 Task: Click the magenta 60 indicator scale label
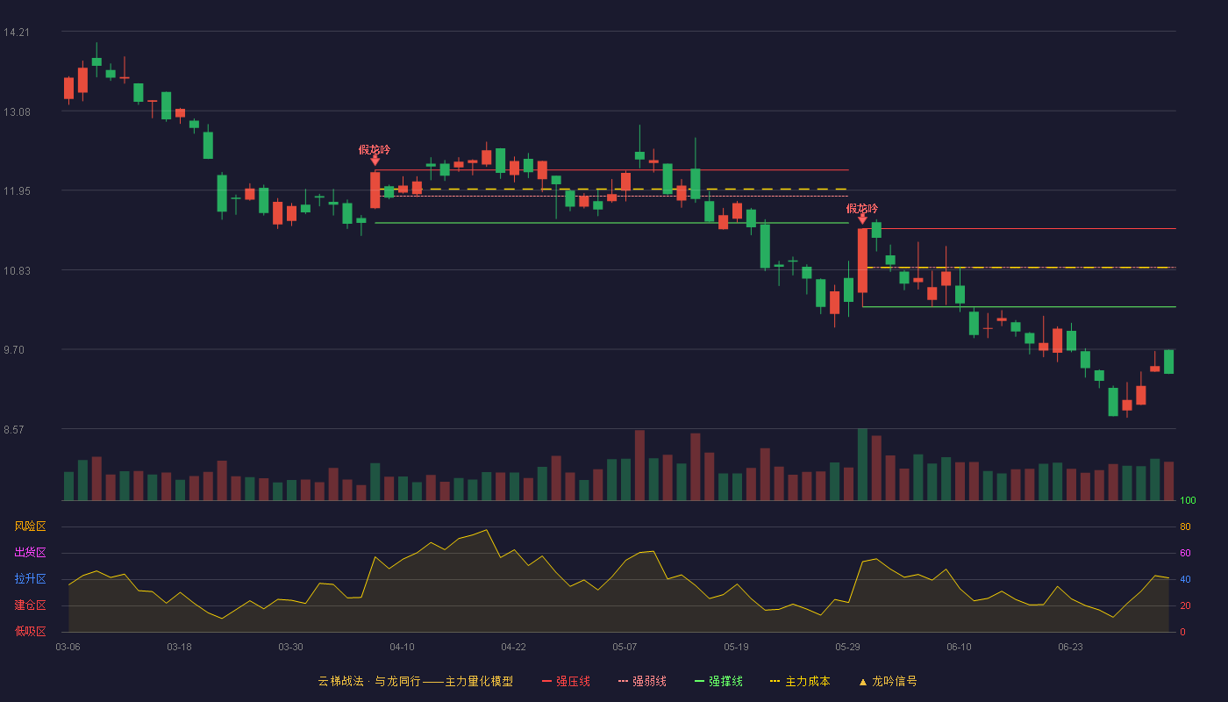pos(1185,553)
